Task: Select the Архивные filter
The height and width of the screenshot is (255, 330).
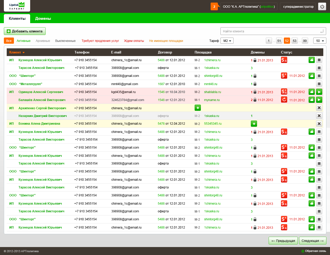Action: (43, 41)
